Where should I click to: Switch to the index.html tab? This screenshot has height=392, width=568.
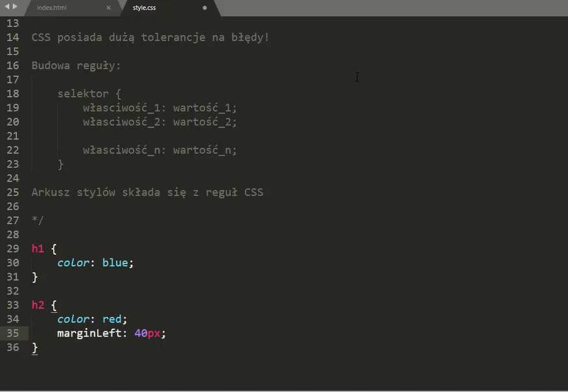[x=51, y=8]
